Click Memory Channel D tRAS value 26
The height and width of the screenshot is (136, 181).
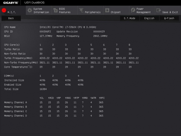coord(66,116)
